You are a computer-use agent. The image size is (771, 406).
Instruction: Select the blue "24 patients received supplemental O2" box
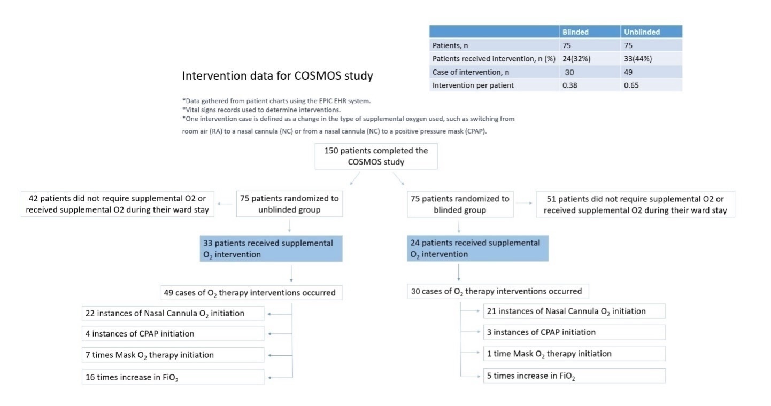click(x=477, y=248)
